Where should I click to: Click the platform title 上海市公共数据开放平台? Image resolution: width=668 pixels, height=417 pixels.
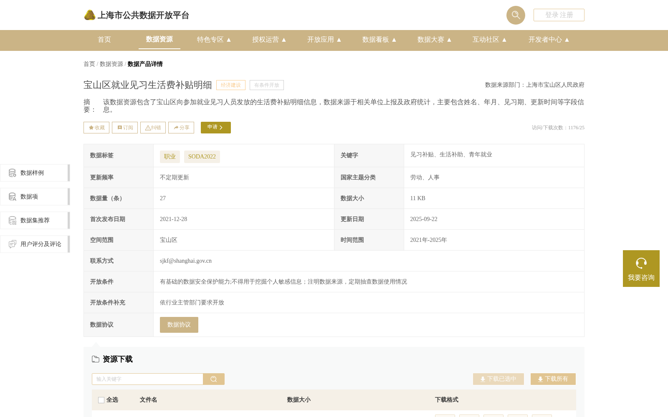[143, 15]
